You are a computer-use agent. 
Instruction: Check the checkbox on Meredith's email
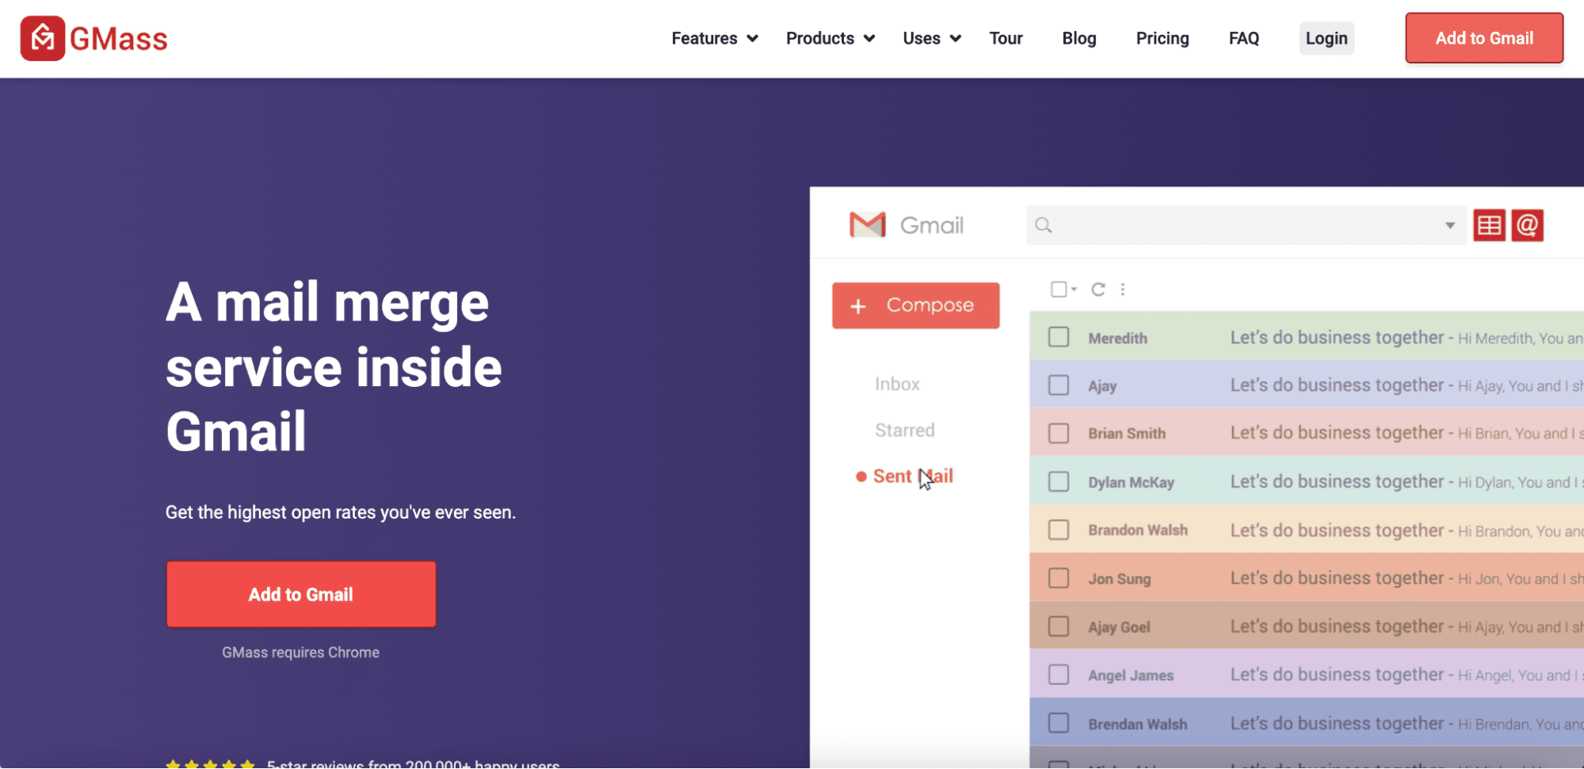click(1059, 336)
